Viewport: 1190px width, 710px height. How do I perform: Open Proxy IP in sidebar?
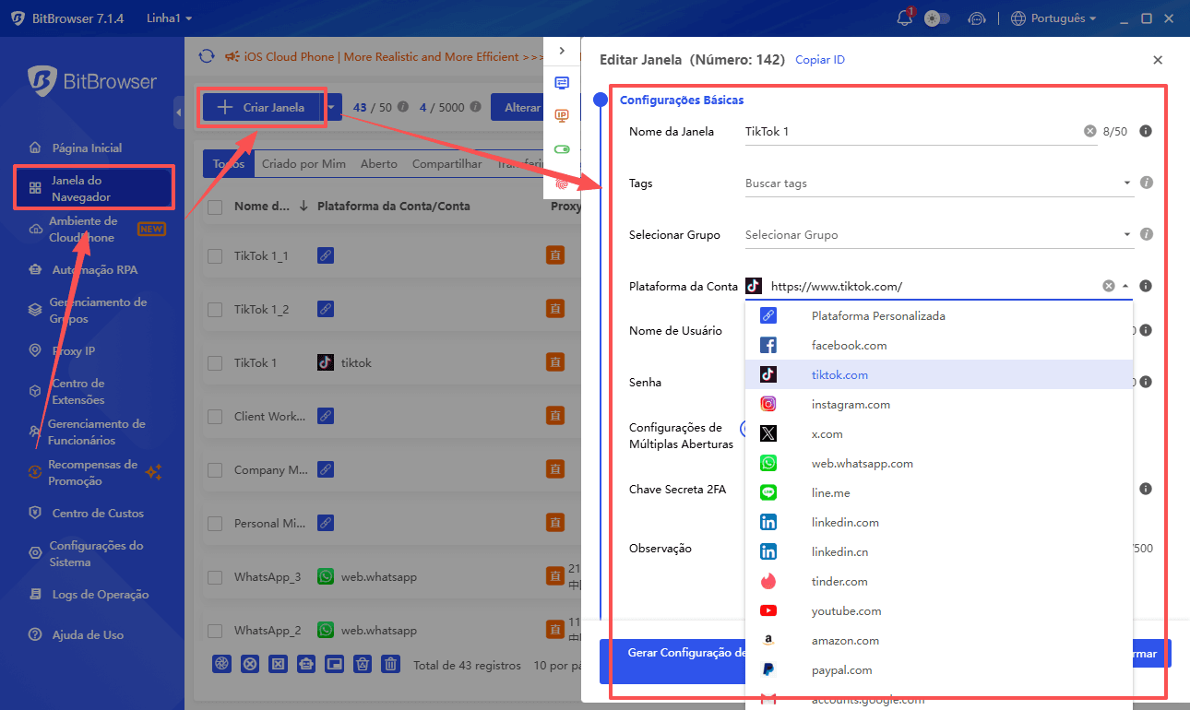(x=74, y=350)
